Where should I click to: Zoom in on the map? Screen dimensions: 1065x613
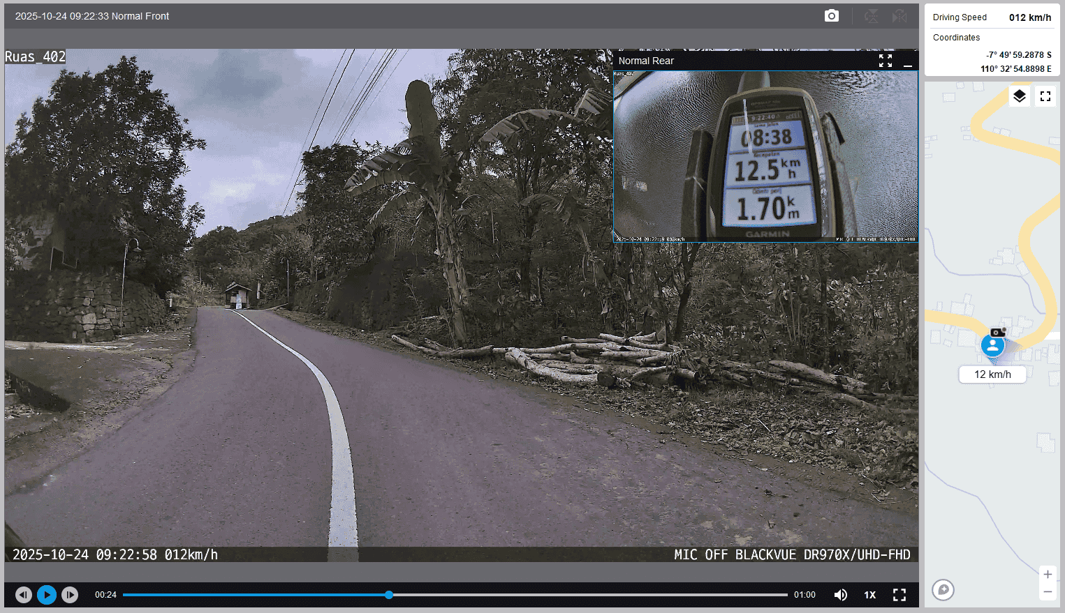(x=1048, y=575)
